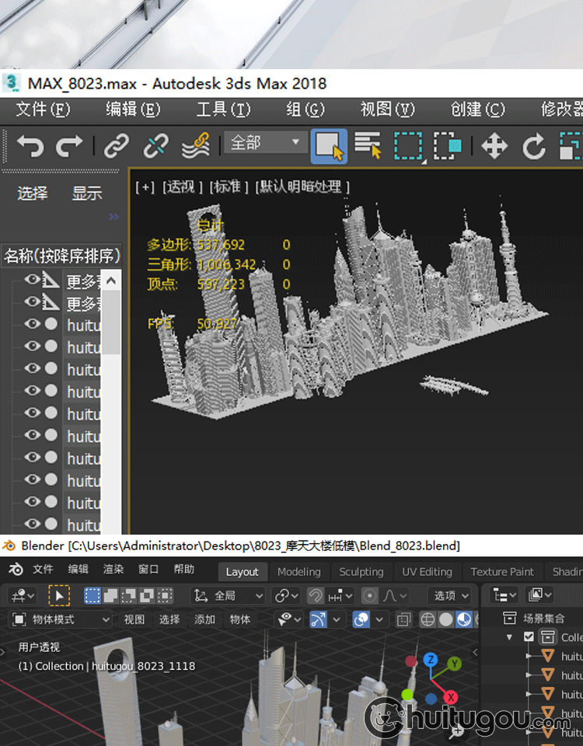This screenshot has height=746, width=583.
Task: Choose the Select and Move tool
Action: pos(494,145)
